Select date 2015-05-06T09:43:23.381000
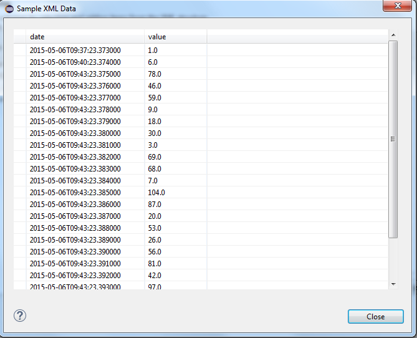The image size is (417, 338). coord(75,145)
